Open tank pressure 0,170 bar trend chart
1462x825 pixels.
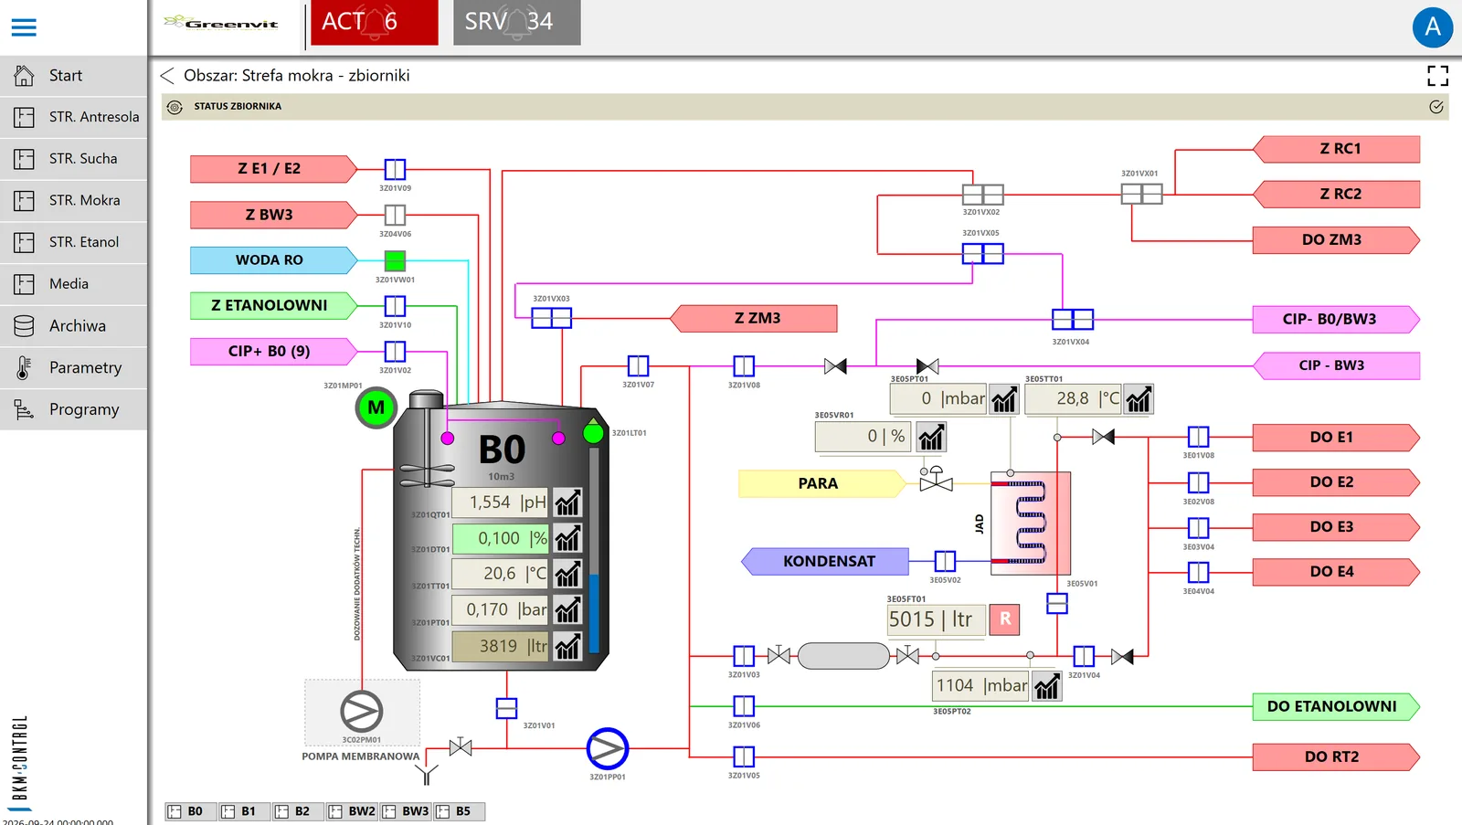[x=567, y=609]
